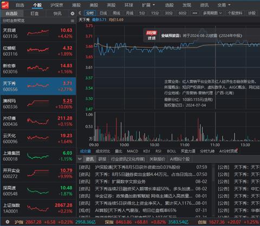Select the 分时九转 indicator tab
Screen dimensions: 260x226
click(x=207, y=151)
